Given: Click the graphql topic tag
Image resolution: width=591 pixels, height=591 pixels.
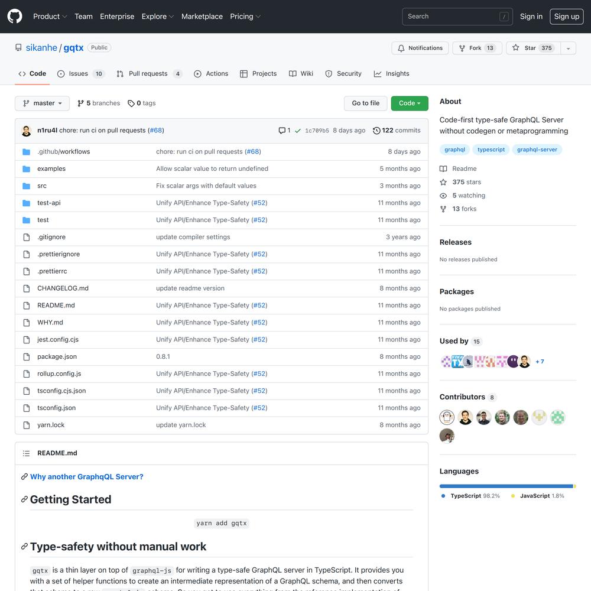Looking at the screenshot, I should (454, 150).
